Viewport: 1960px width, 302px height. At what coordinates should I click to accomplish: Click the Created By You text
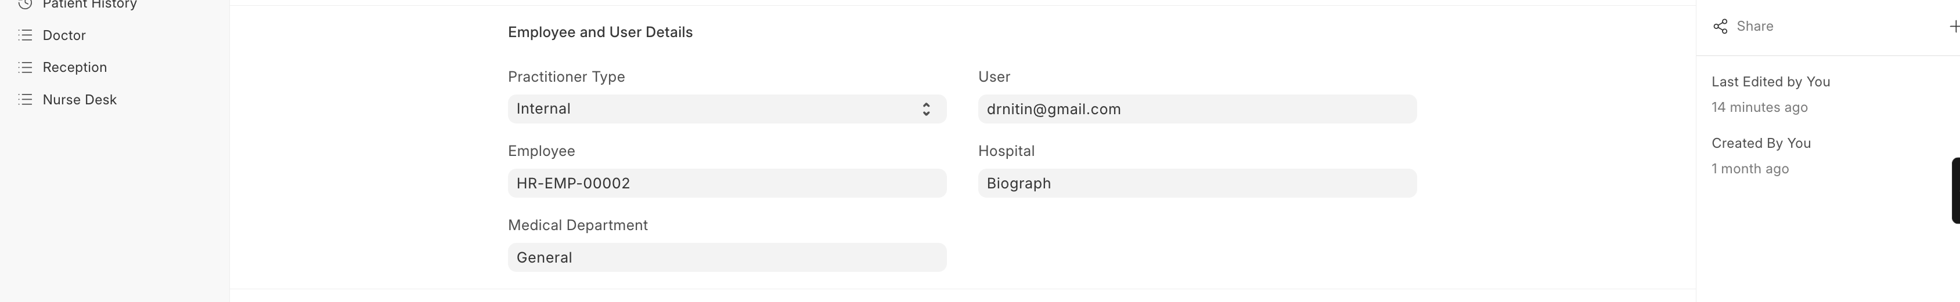[1761, 143]
